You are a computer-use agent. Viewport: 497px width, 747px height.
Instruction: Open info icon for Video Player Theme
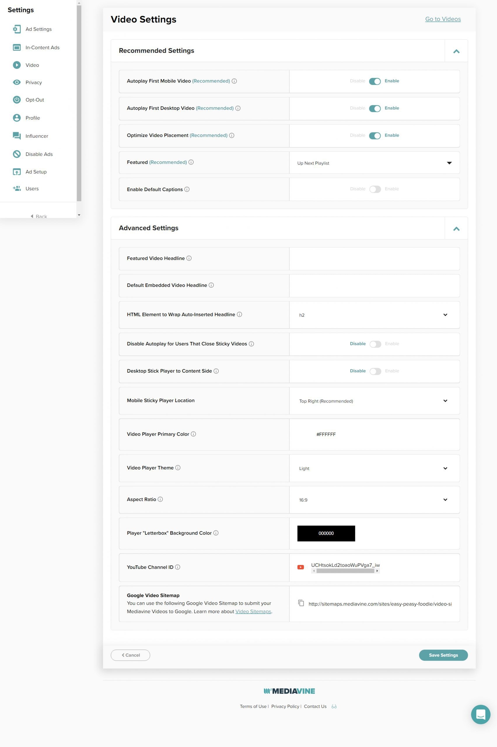(x=178, y=468)
